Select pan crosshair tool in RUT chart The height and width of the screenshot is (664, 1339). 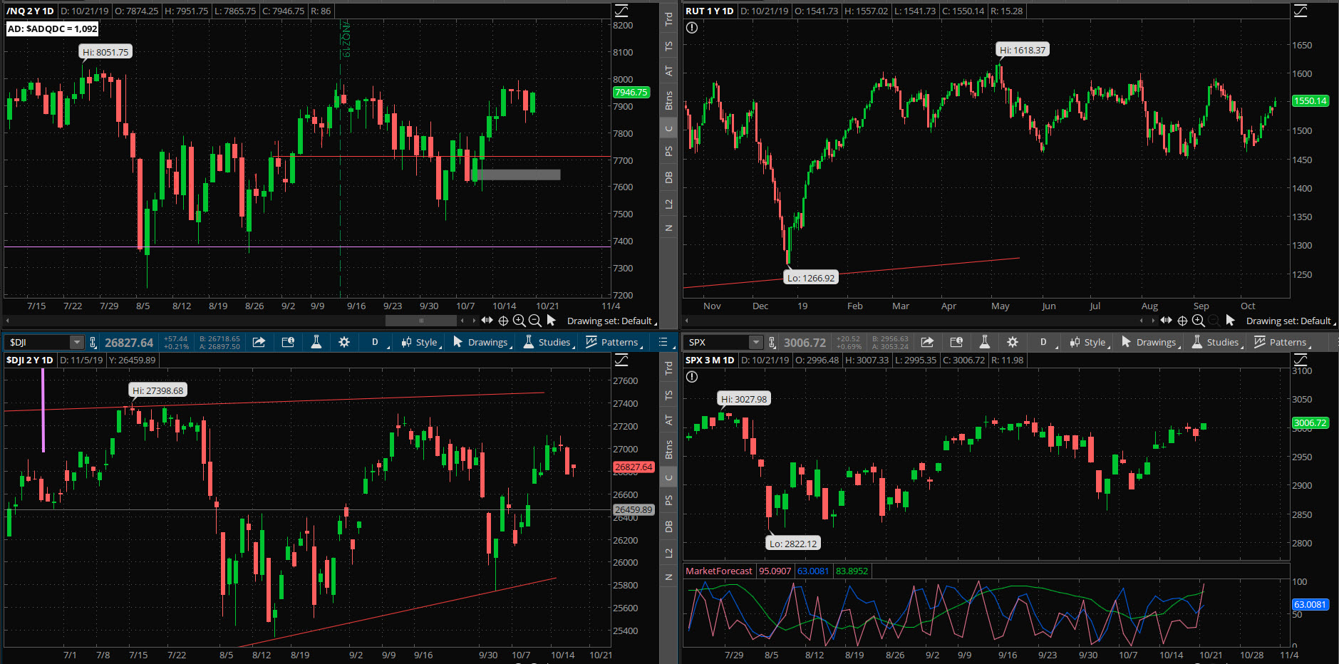click(x=1182, y=321)
